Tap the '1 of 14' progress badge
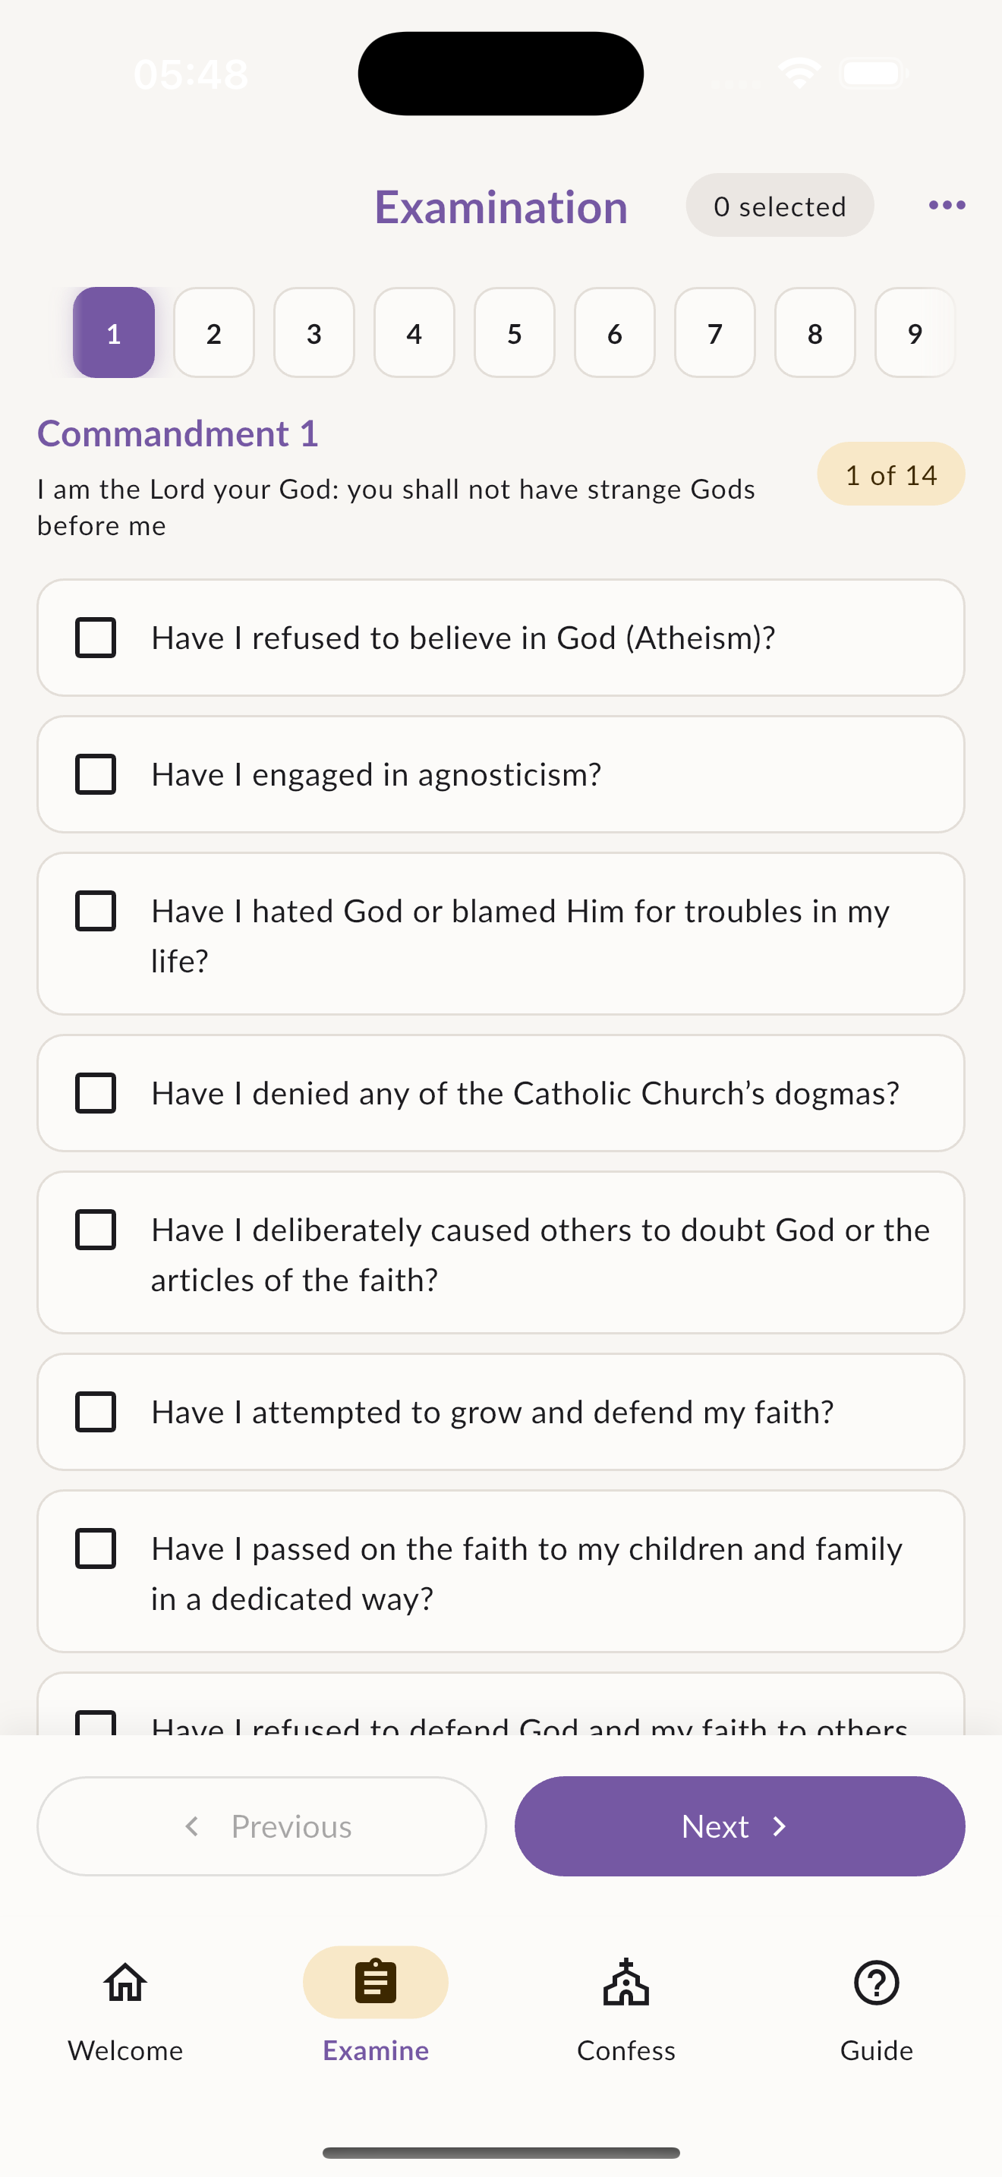Viewport: 1002px width, 2177px height. tap(890, 475)
